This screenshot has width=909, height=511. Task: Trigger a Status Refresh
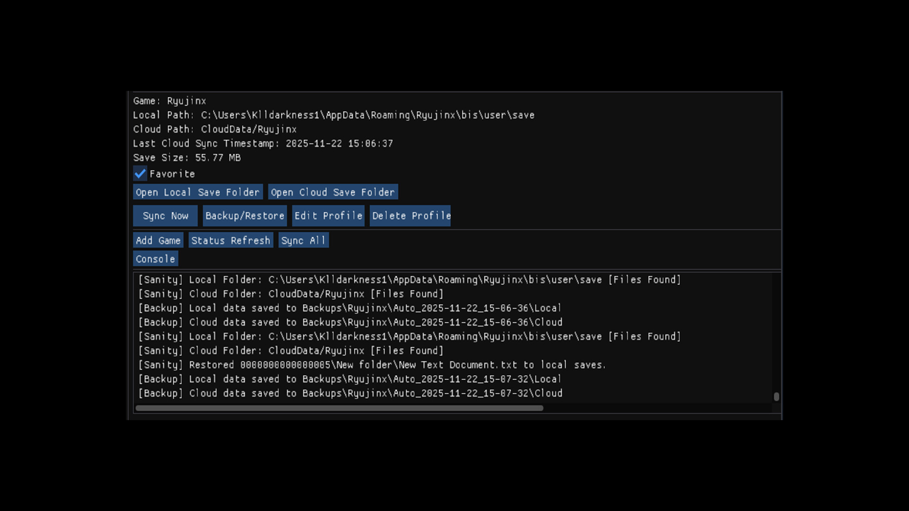pyautogui.click(x=231, y=240)
